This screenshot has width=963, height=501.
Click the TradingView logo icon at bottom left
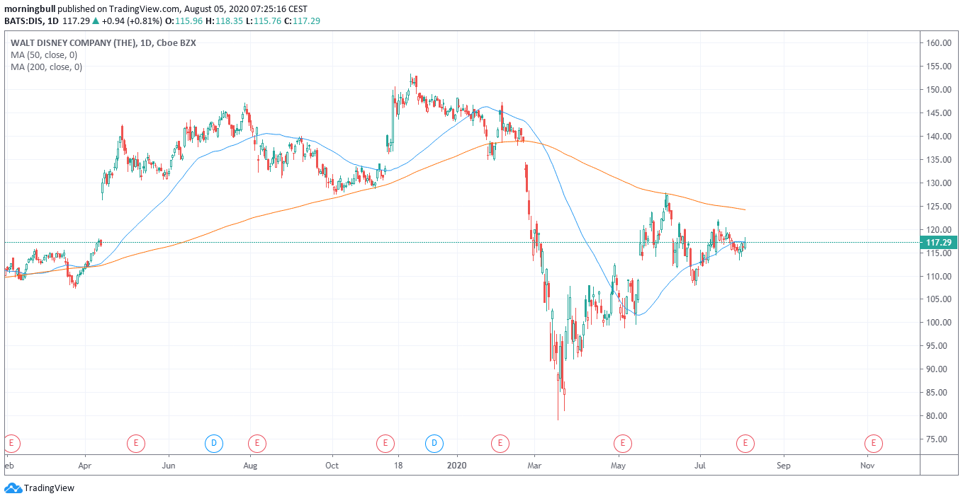[x=13, y=488]
